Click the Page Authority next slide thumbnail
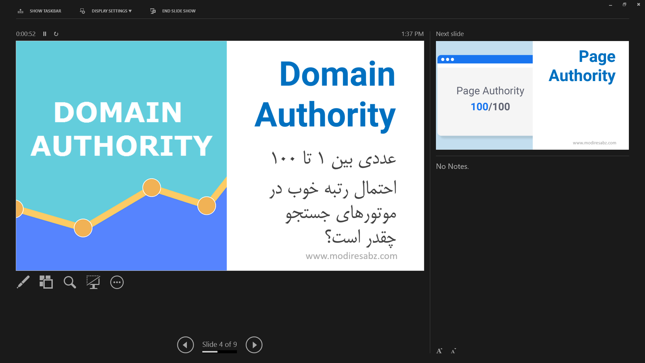Image resolution: width=645 pixels, height=363 pixels. pyautogui.click(x=532, y=95)
